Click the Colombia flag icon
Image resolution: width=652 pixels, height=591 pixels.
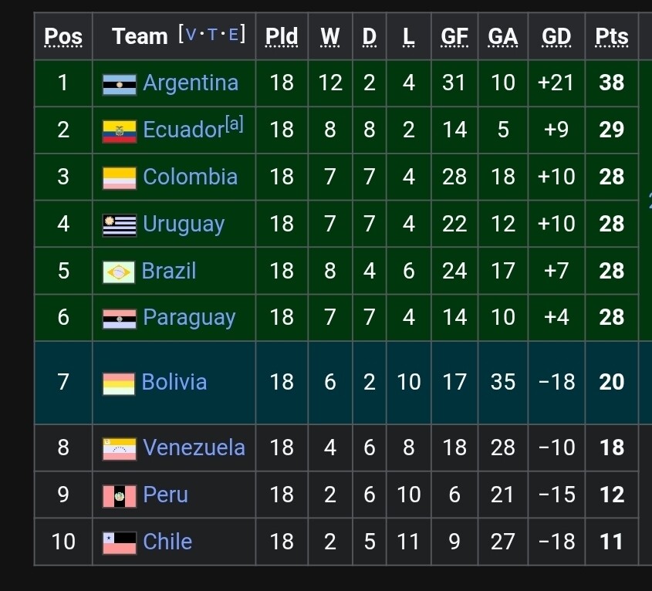pos(120,178)
